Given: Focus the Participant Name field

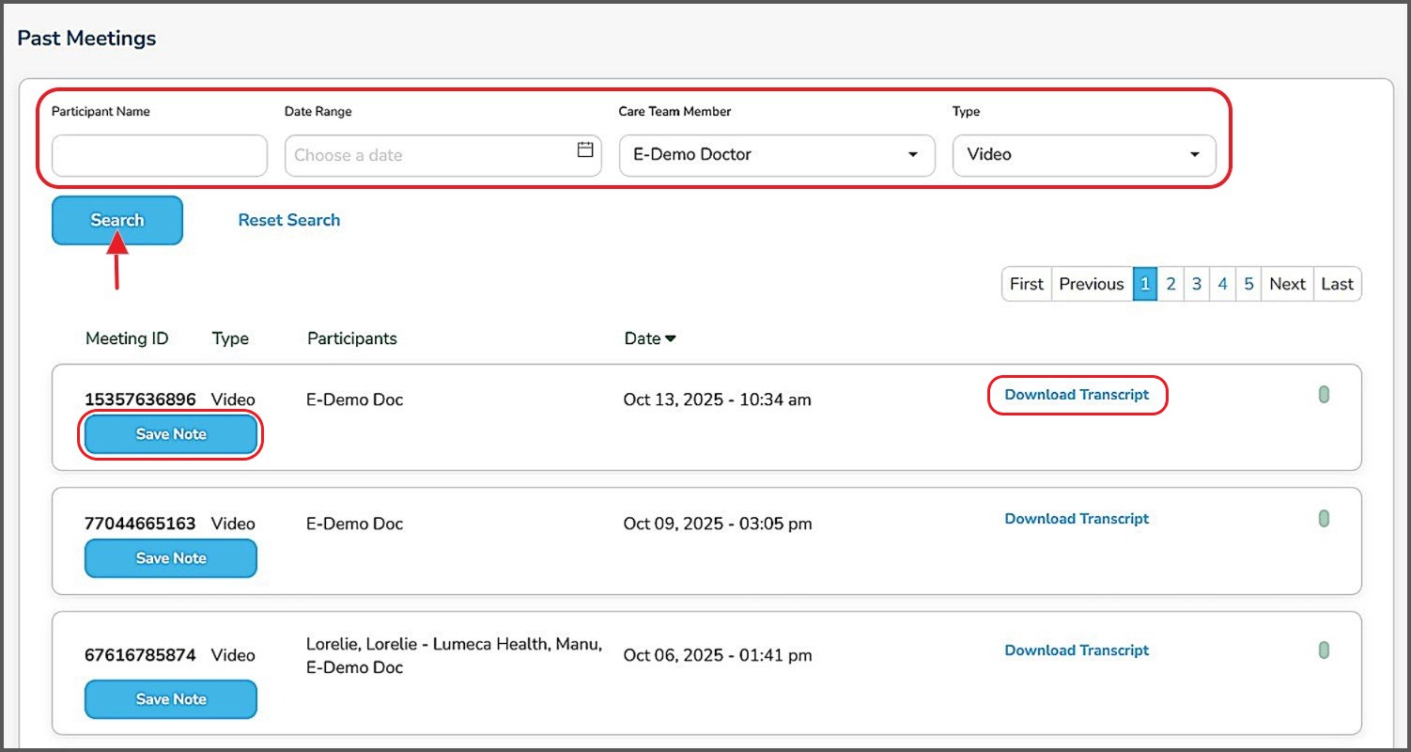Looking at the screenshot, I should click(160, 155).
